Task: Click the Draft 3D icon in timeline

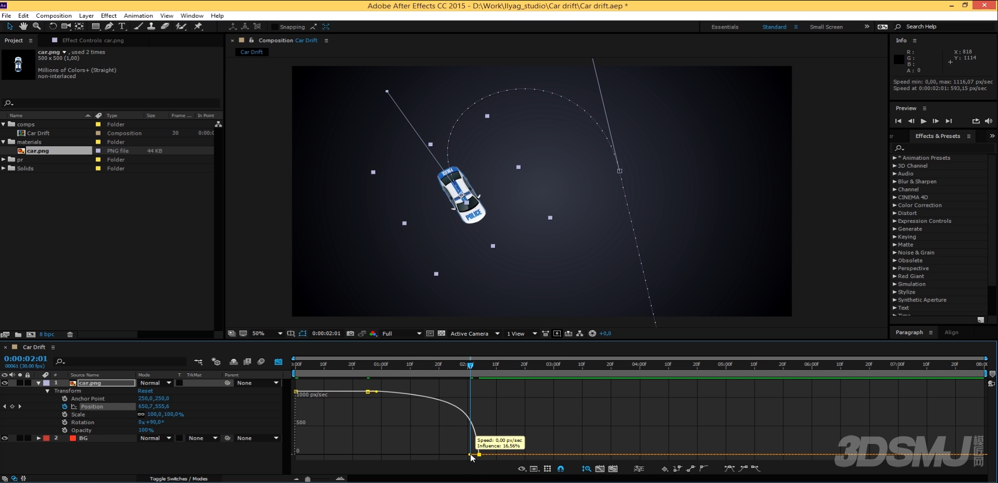Action: tap(216, 362)
